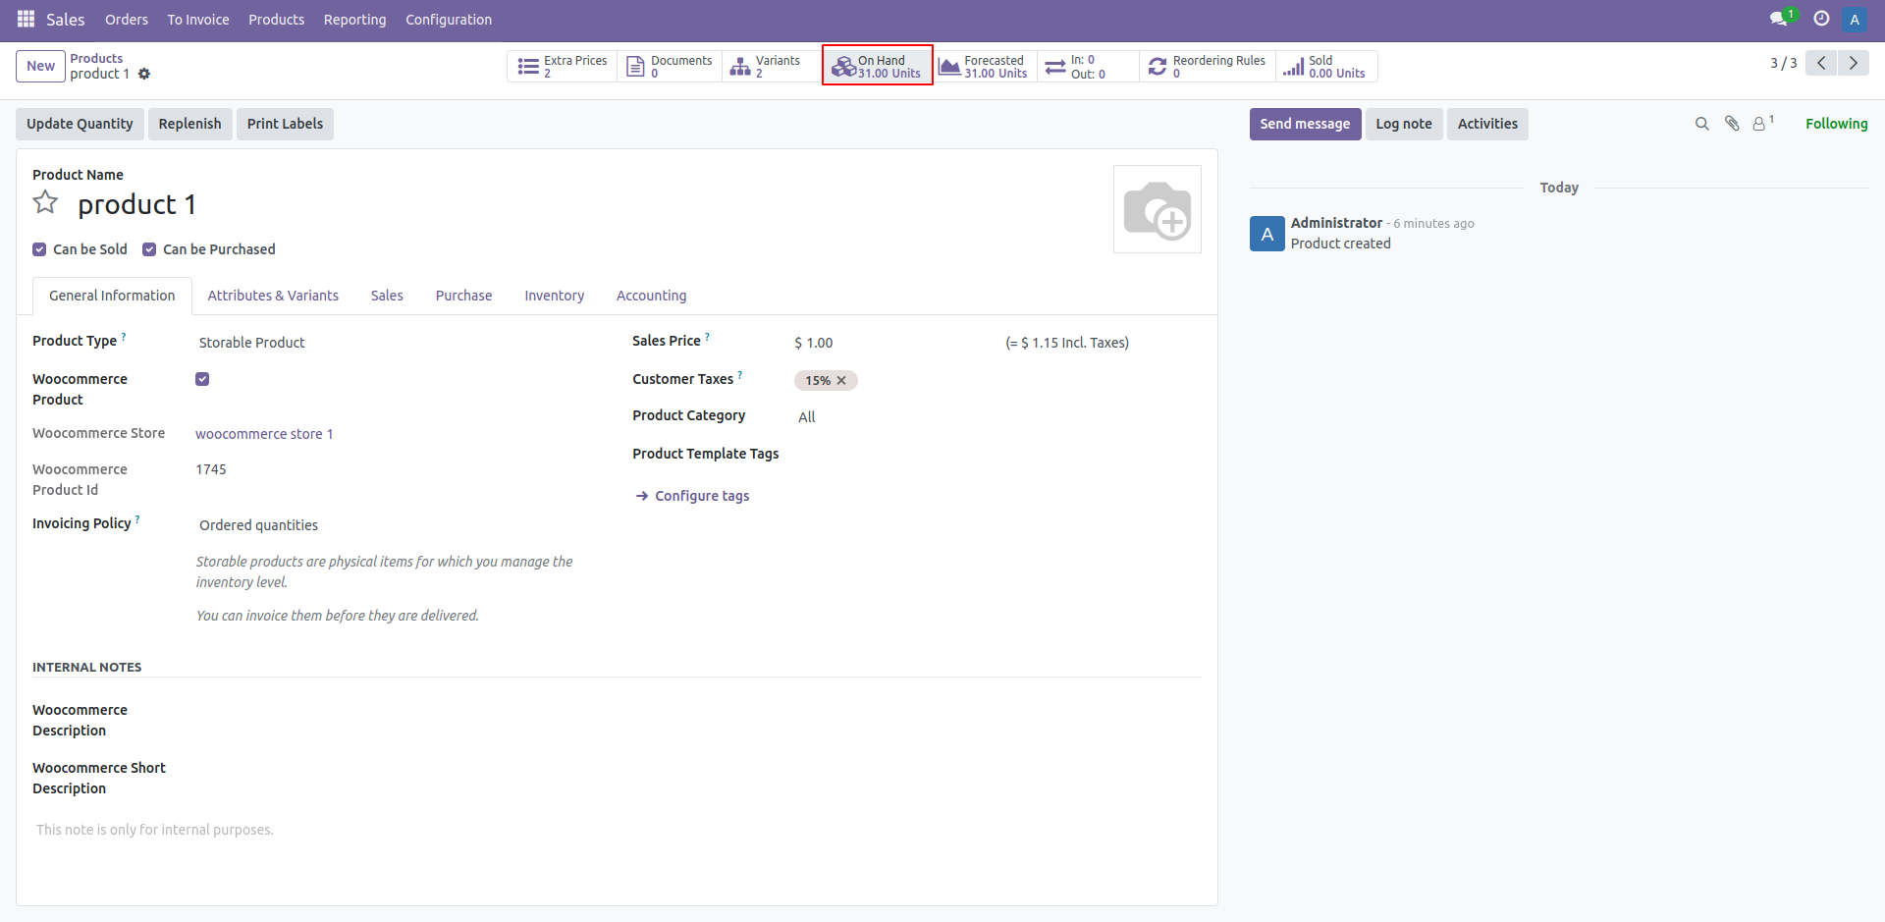Viewport: 1885px width, 922px height.
Task: Upload a product image via camera placeholder
Action: pos(1157,209)
